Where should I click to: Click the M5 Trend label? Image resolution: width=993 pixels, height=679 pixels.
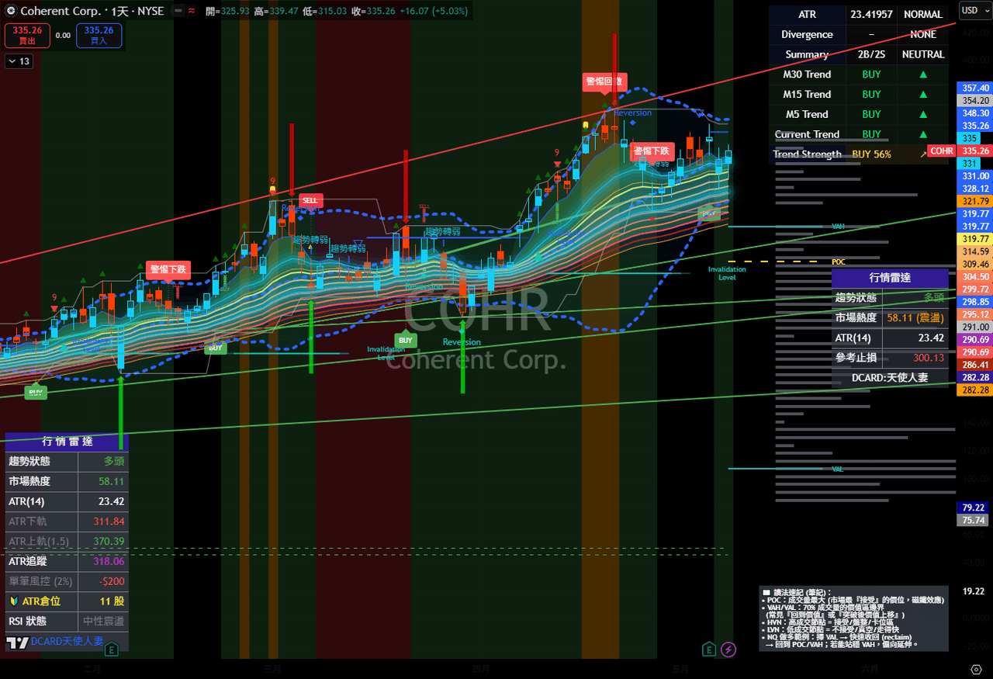807,114
